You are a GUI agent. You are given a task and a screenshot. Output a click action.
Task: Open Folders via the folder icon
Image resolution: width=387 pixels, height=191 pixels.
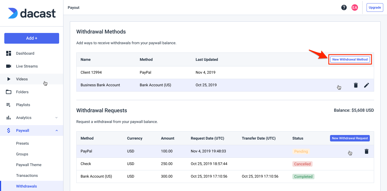coord(9,92)
